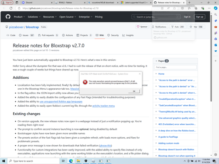Switch to the Projects tab
Image resolution: width=219 pixels, height=164 pixels.
[x=84, y=35]
